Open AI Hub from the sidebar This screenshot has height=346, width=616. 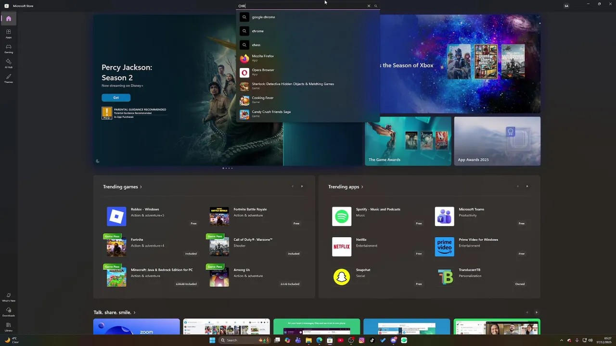pyautogui.click(x=8, y=63)
